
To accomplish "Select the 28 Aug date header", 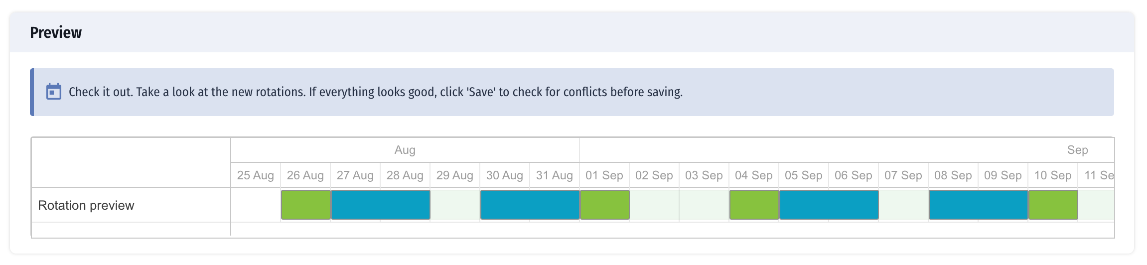I will point(405,175).
